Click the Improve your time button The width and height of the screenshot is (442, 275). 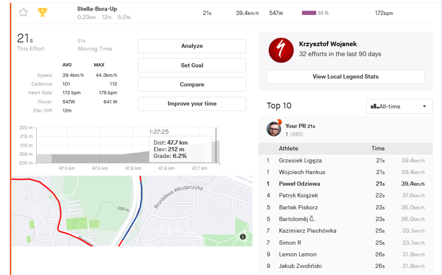click(191, 104)
